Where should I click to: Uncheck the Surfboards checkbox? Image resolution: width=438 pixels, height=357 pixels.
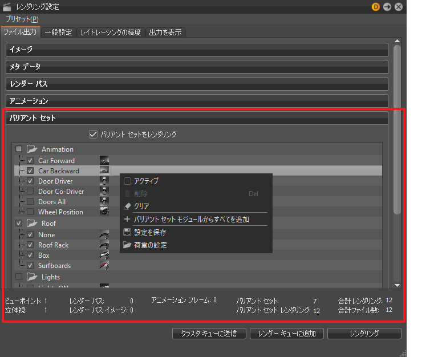pyautogui.click(x=30, y=265)
